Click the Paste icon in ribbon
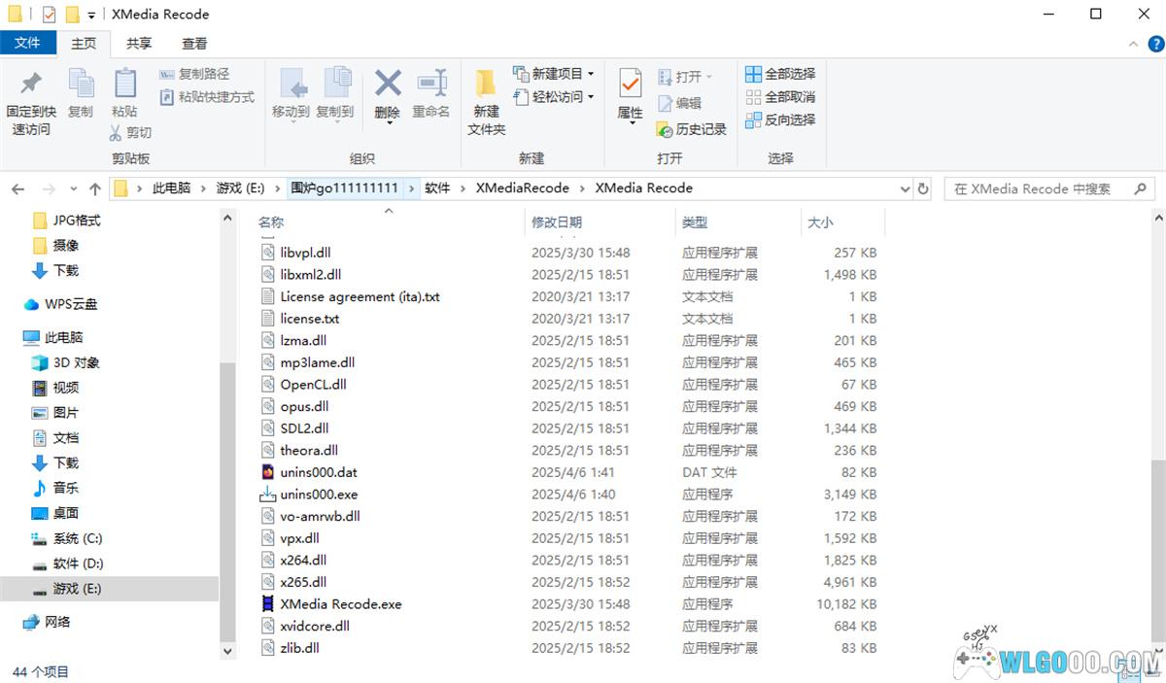The width and height of the screenshot is (1166, 683). [124, 85]
